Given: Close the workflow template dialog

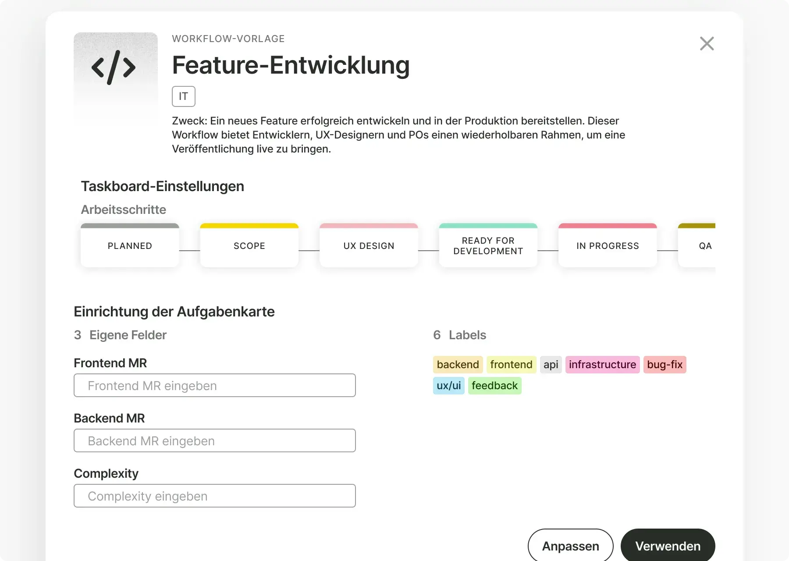Looking at the screenshot, I should 707,44.
